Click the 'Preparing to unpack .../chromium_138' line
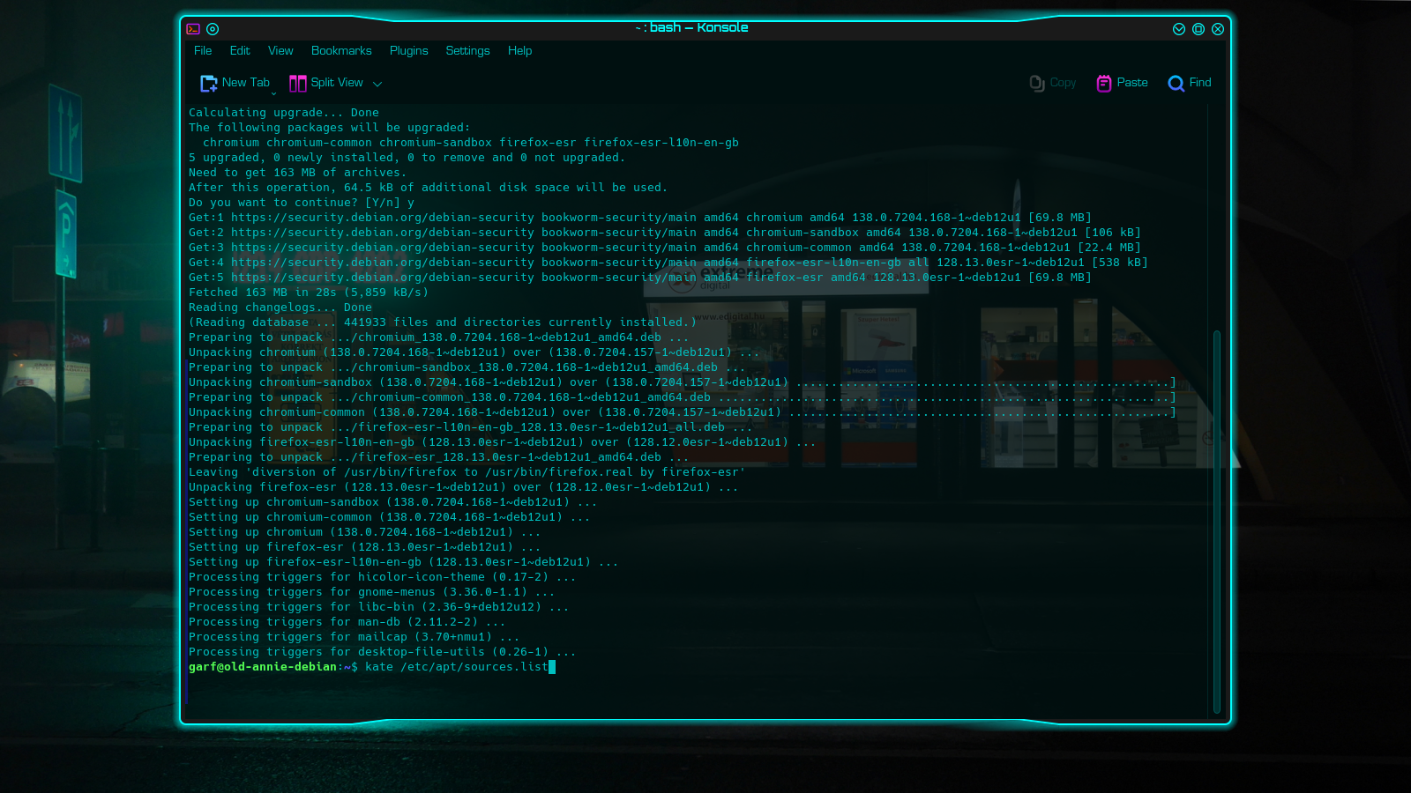1411x793 pixels. [x=439, y=337]
